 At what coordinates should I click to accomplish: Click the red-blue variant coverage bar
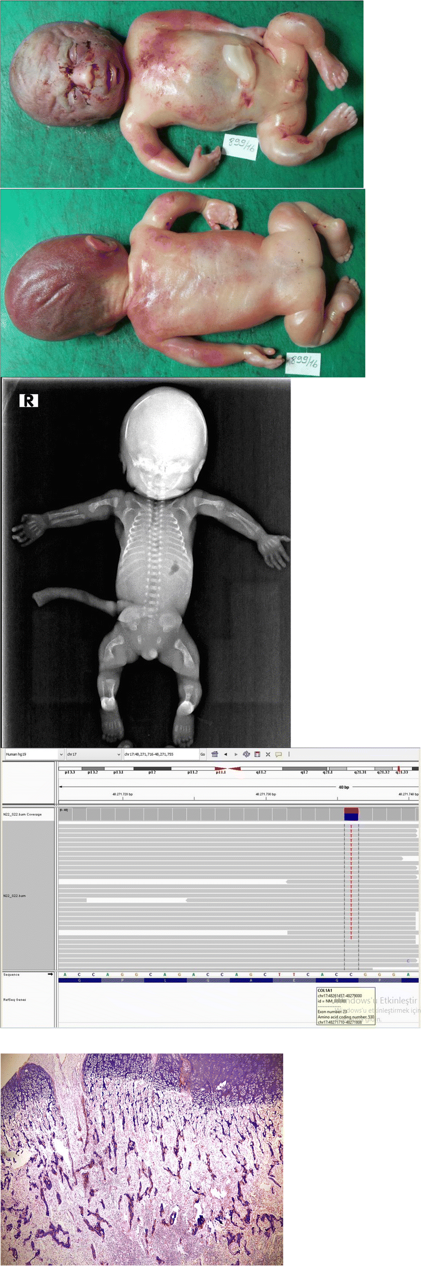point(351,814)
